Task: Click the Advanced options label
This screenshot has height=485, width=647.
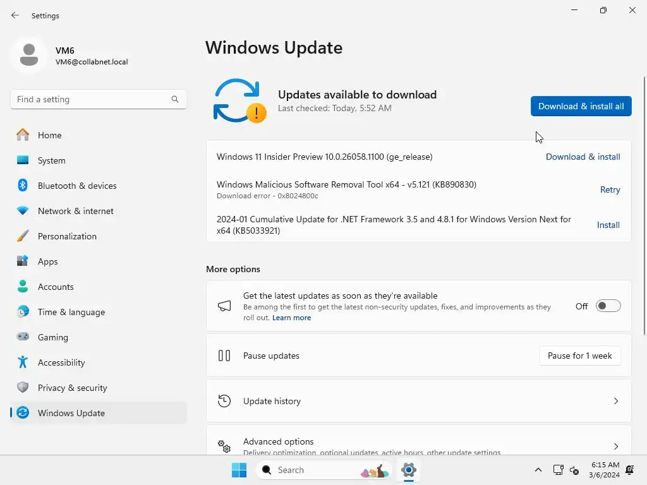Action: (x=278, y=441)
